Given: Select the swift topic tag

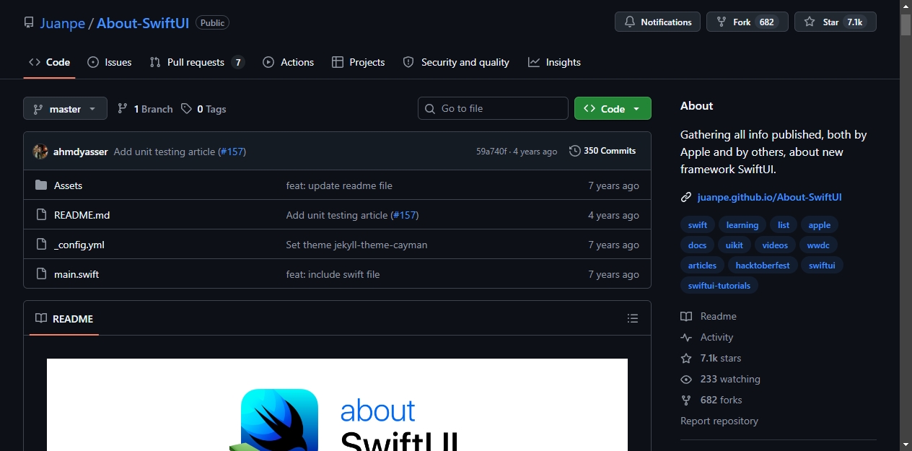Looking at the screenshot, I should [x=698, y=225].
